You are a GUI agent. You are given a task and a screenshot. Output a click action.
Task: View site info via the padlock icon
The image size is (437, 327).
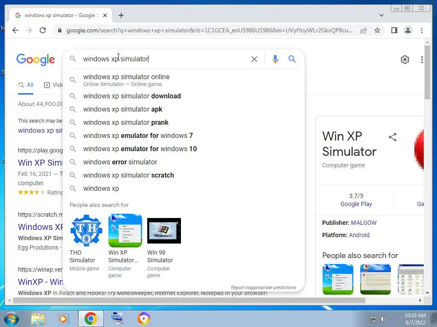coord(59,30)
